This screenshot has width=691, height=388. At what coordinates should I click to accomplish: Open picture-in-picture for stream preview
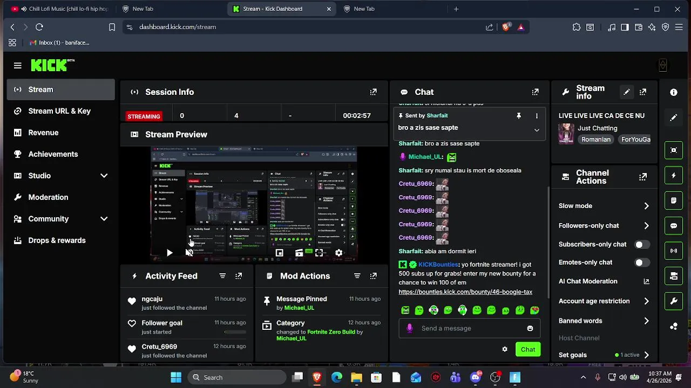pyautogui.click(x=279, y=253)
